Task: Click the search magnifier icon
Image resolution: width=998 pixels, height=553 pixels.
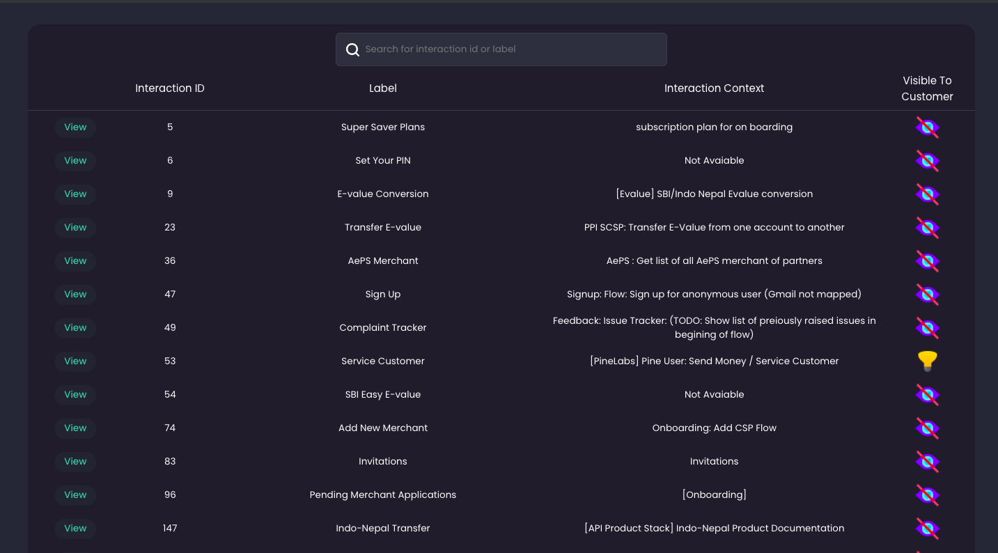Action: (353, 49)
